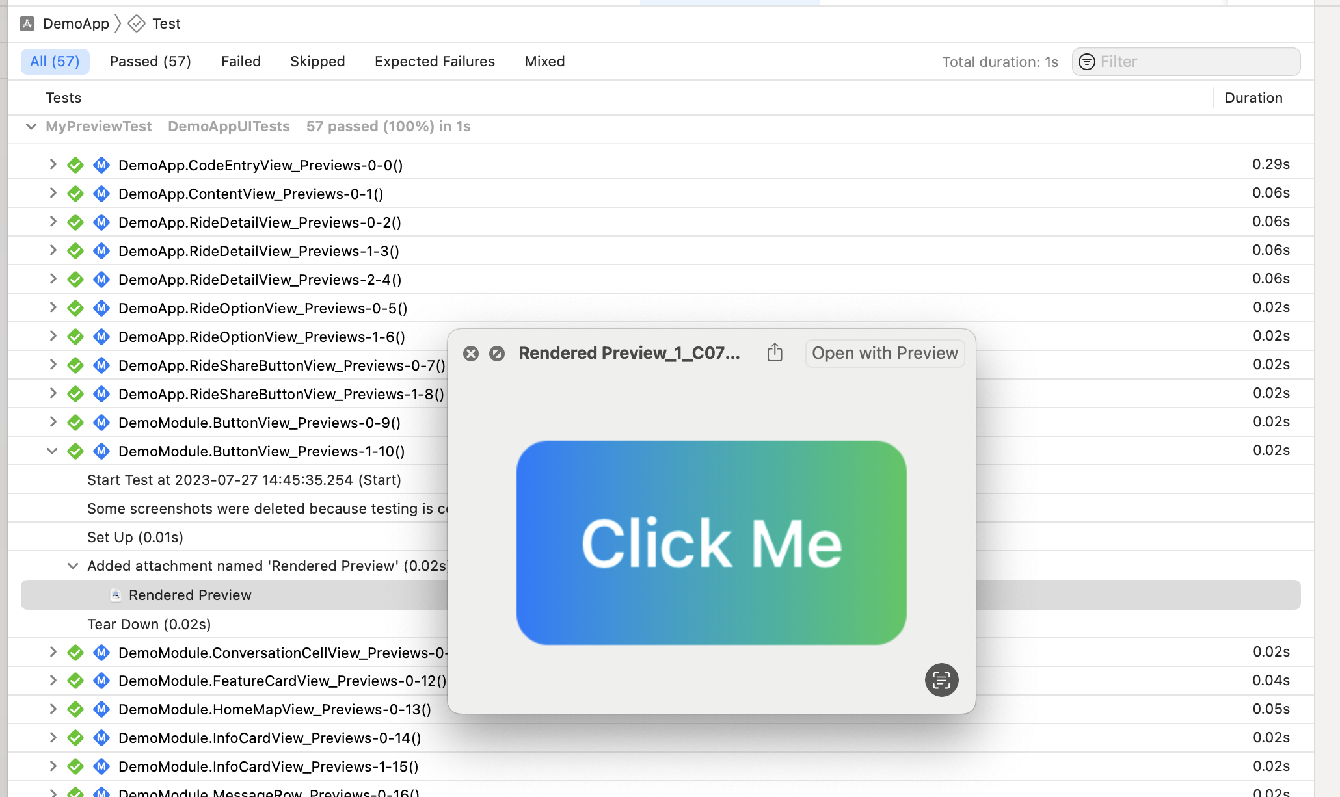Select Skipped filter tab
Image resolution: width=1340 pixels, height=797 pixels.
(318, 60)
